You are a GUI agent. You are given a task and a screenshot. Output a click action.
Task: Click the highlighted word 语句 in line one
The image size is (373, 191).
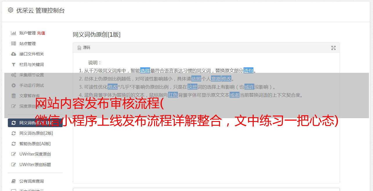click(x=248, y=71)
